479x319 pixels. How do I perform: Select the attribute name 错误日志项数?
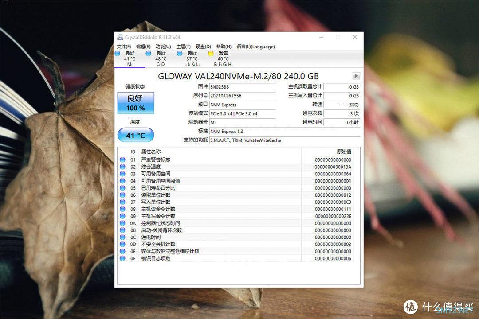pyautogui.click(x=156, y=258)
